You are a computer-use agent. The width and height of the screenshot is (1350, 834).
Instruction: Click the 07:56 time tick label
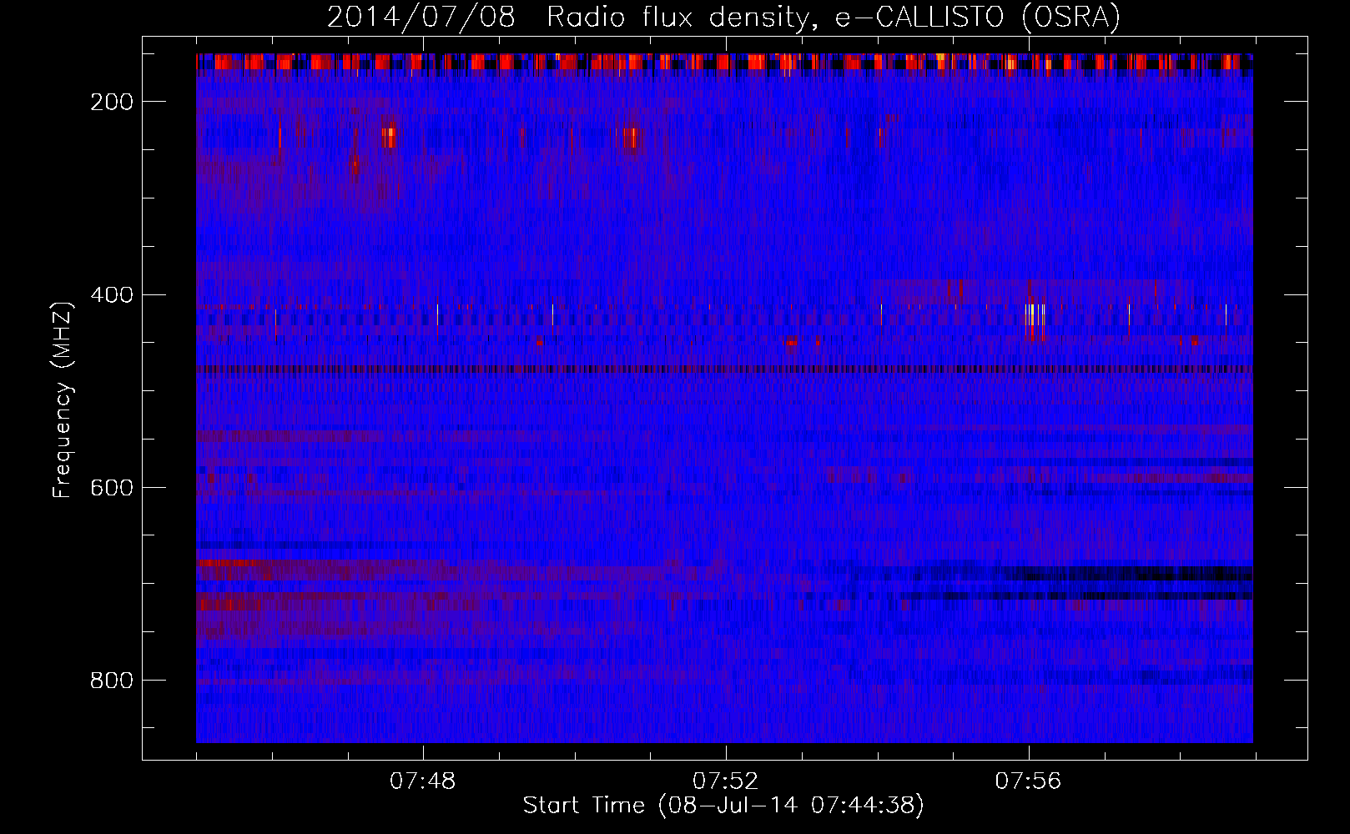[x=1028, y=781]
